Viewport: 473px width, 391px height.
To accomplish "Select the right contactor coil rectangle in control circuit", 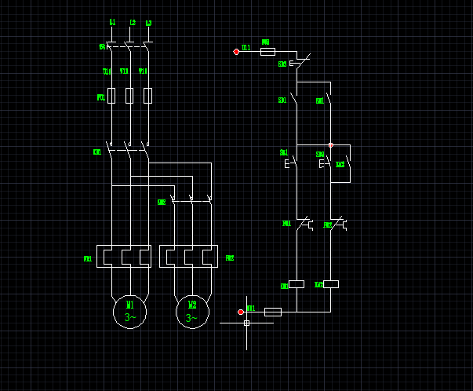I will [331, 284].
